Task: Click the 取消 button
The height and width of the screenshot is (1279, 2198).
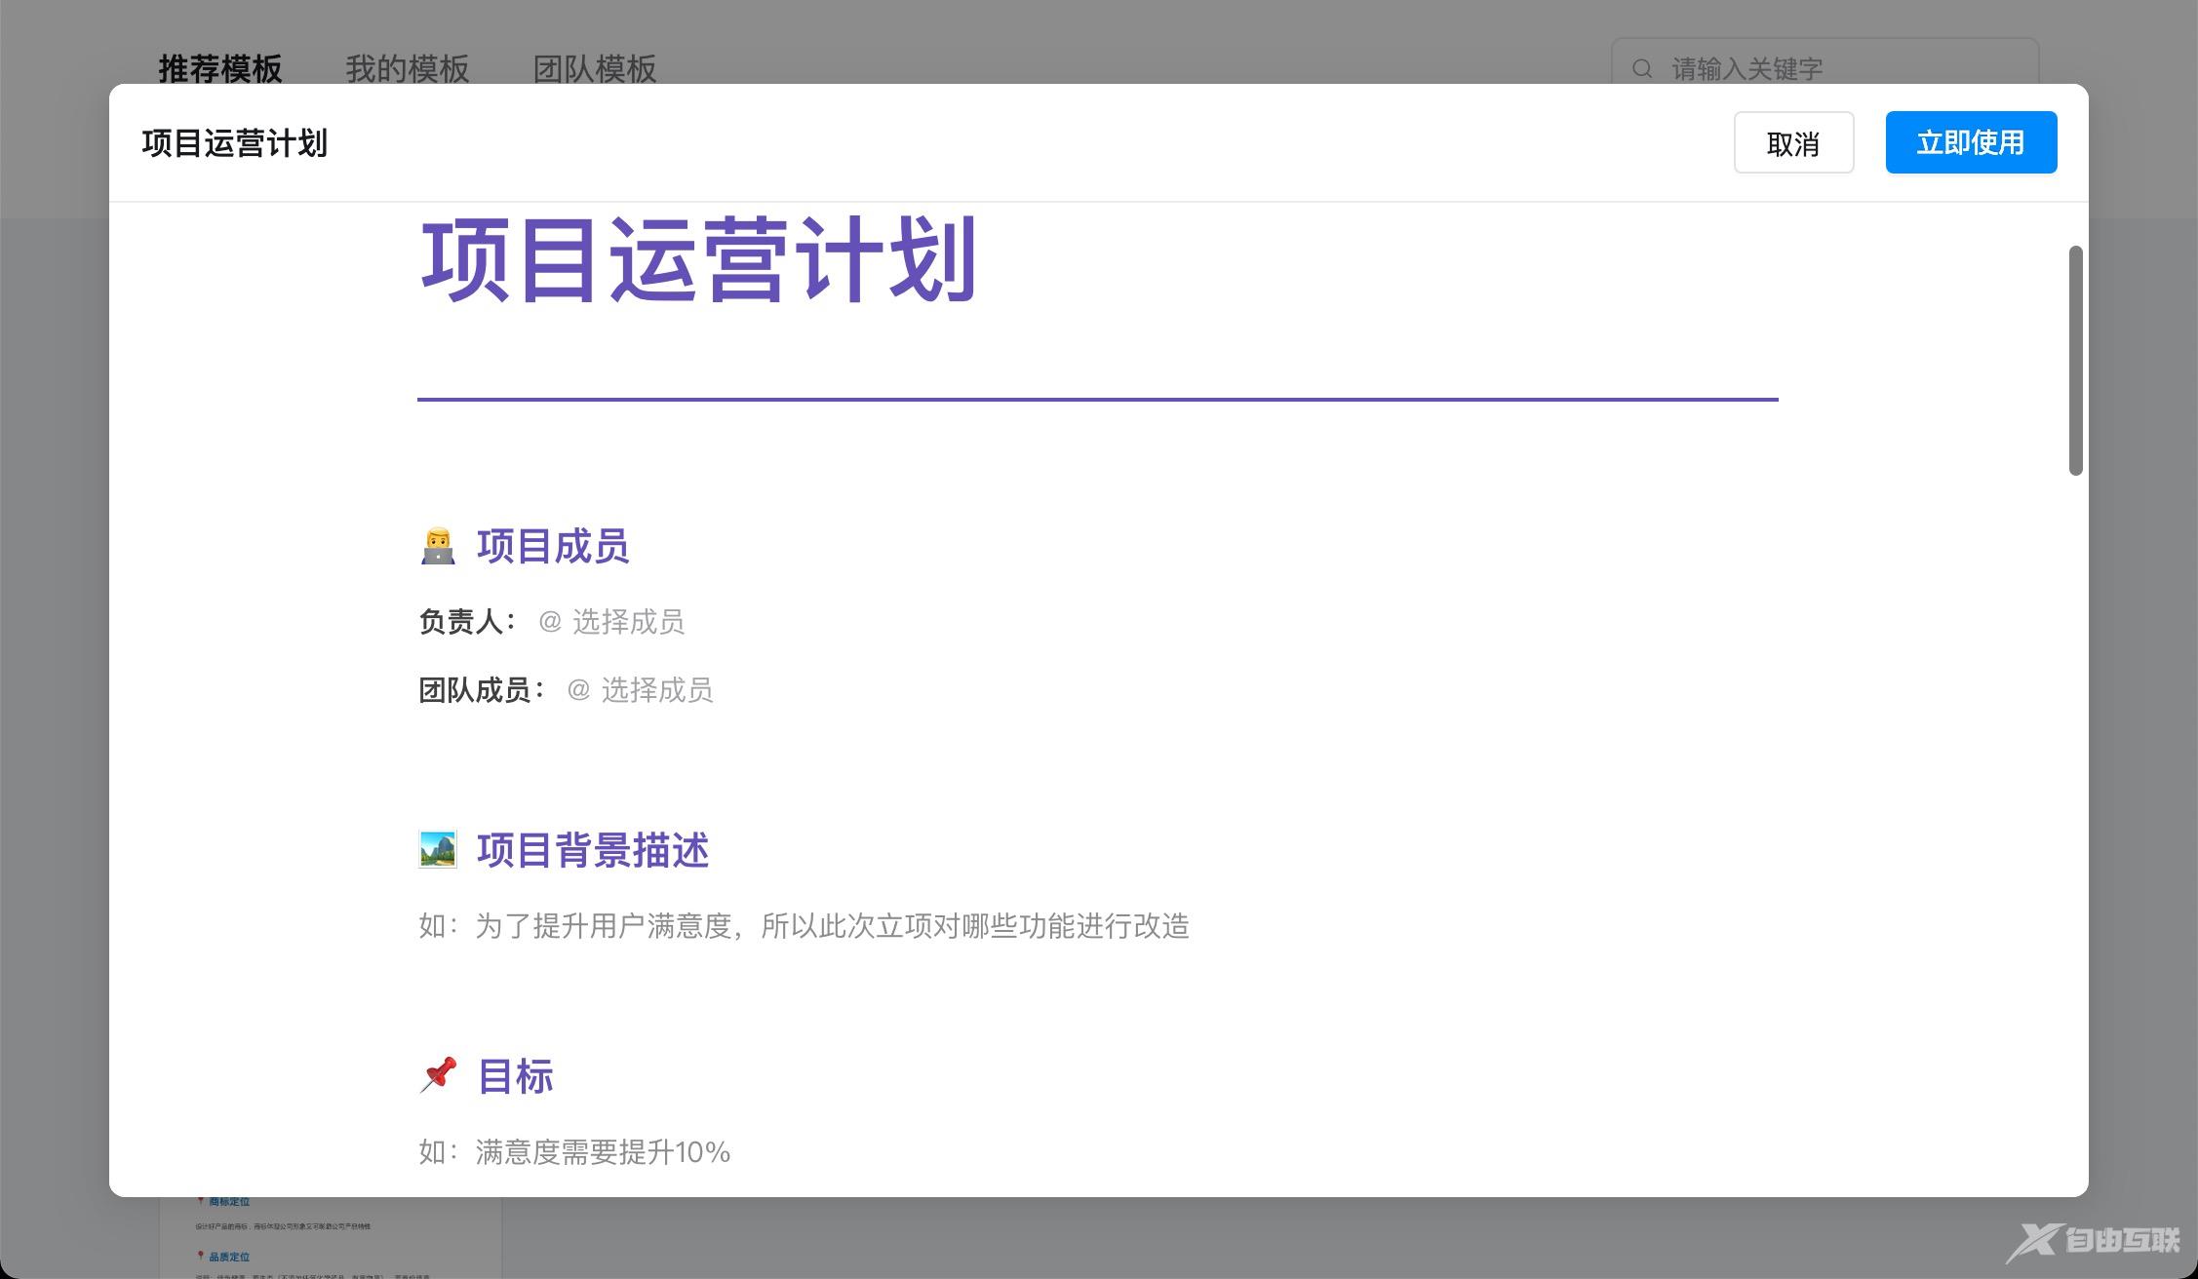Action: click(1793, 142)
